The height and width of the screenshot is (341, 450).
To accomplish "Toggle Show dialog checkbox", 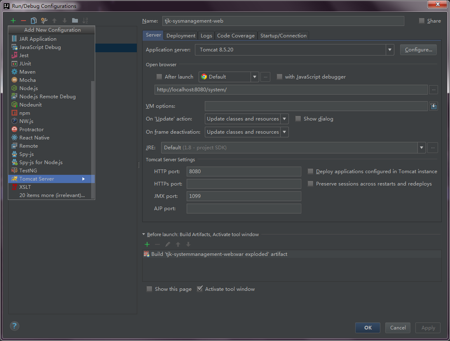I will pos(298,118).
